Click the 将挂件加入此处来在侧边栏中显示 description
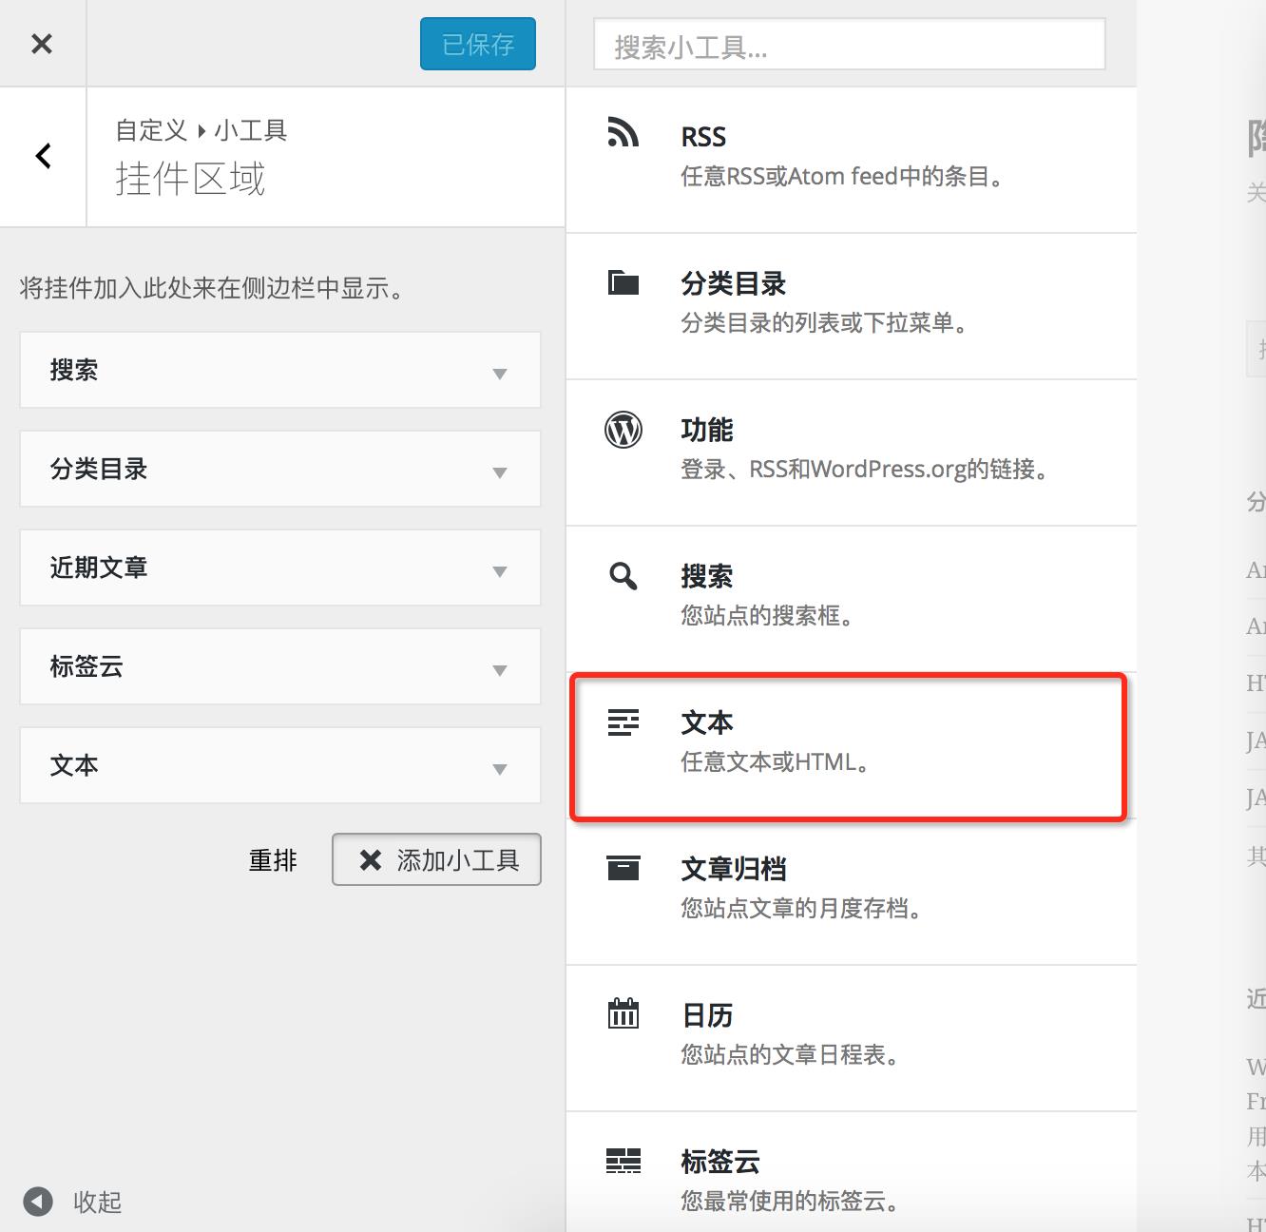This screenshot has width=1266, height=1232. (x=213, y=288)
